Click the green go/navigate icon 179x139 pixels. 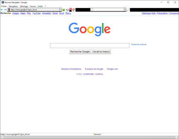(x=64, y=10)
